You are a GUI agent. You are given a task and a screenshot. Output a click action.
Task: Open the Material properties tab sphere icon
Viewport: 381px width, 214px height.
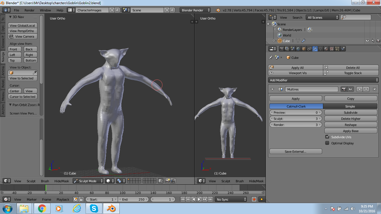326,49
